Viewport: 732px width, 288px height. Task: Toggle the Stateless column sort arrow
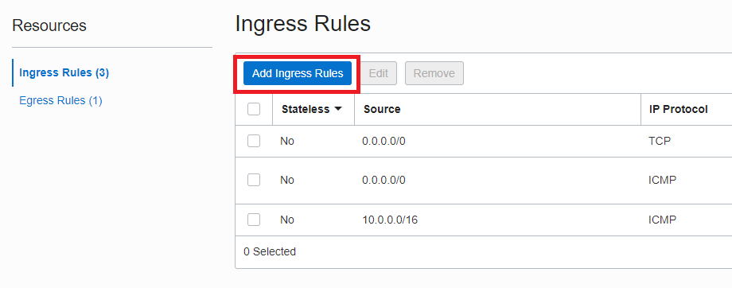(x=338, y=109)
